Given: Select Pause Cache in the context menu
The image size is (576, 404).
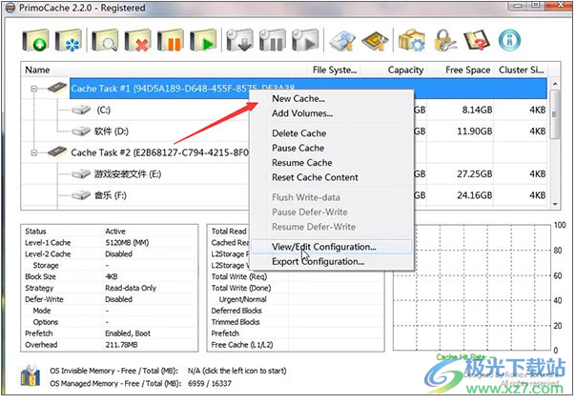Looking at the screenshot, I should pos(298,148).
